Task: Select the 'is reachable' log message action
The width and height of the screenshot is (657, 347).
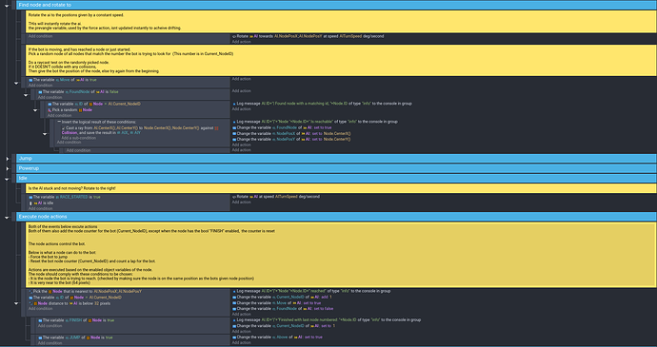Action: (314, 122)
